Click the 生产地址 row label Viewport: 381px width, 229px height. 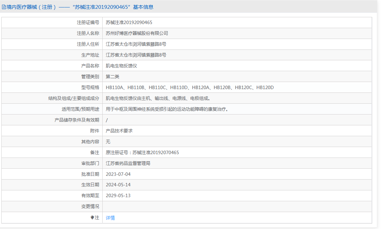(90, 55)
